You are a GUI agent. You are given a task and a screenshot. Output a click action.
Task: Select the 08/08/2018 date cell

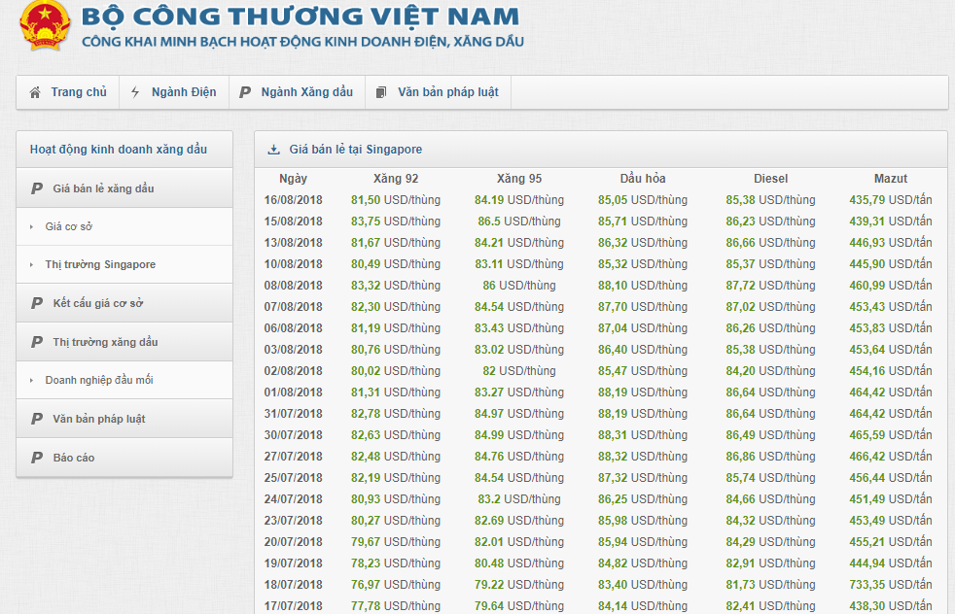tap(293, 286)
